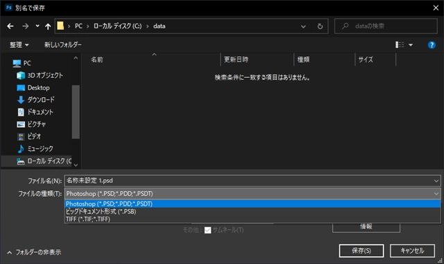The image size is (444, 264).
Task: Click the sidebar vertical scrollbar thumb
Action: tap(76, 112)
